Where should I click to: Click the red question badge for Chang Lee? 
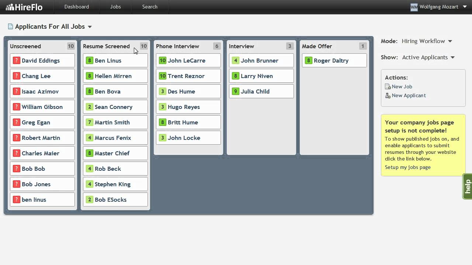pos(16,76)
